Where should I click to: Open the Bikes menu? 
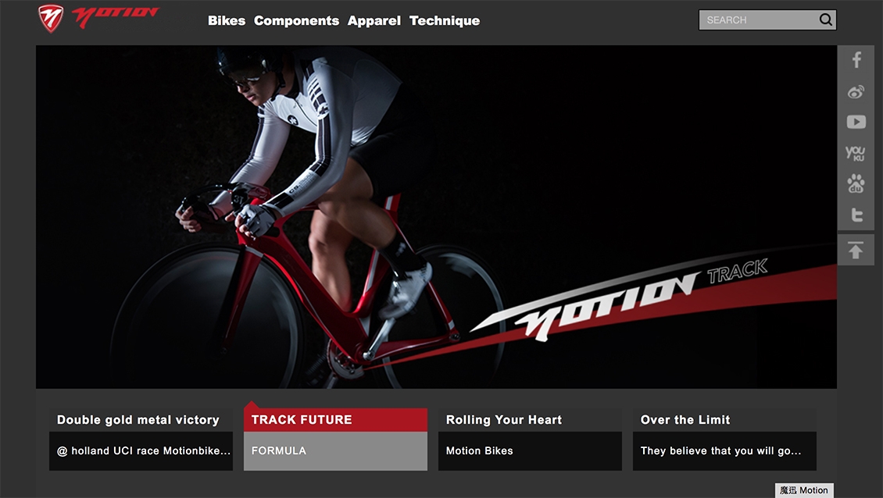tap(227, 21)
